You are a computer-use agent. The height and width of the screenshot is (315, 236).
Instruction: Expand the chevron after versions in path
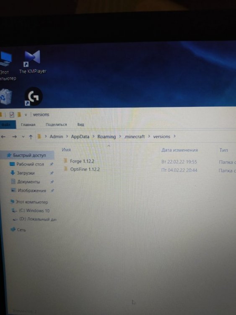pyautogui.click(x=174, y=136)
